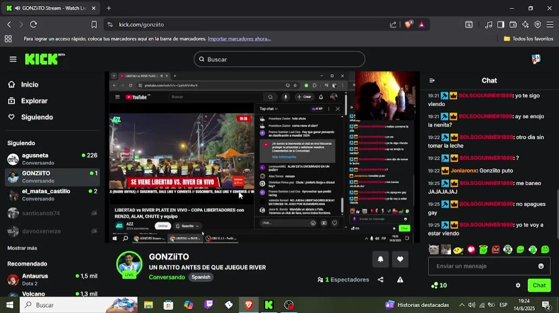559x313 pixels.
Task: Click the Spanish language tag
Action: 201,277
